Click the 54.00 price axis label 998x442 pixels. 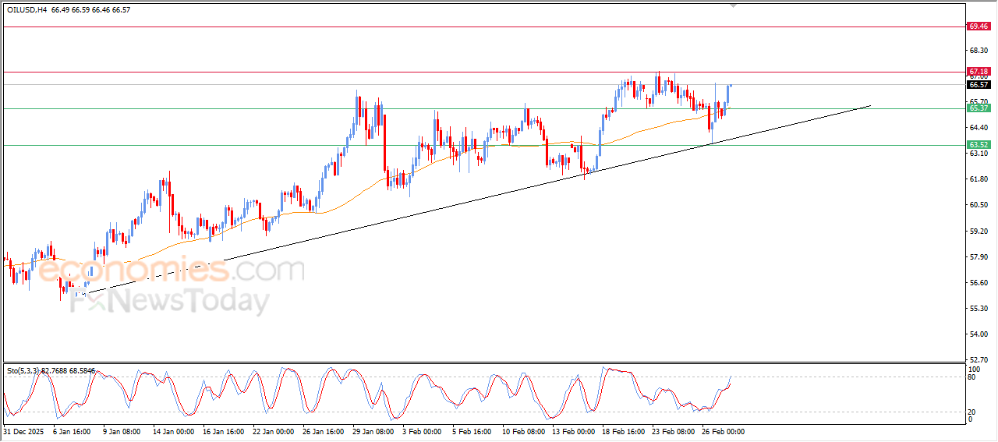tap(979, 334)
